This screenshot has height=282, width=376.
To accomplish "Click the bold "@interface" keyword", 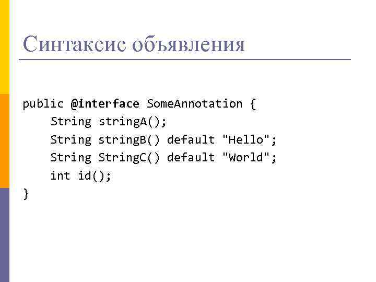I will (x=105, y=103).
